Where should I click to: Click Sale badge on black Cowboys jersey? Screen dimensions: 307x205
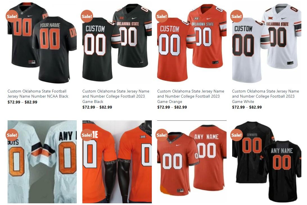click(236, 135)
